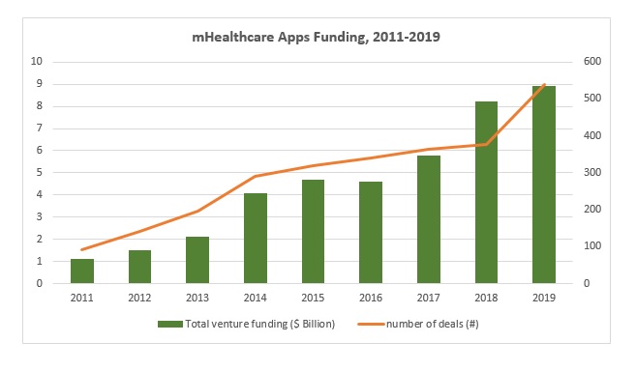636x371 pixels.
Task: Click left axis value 10
Action: pos(37,62)
